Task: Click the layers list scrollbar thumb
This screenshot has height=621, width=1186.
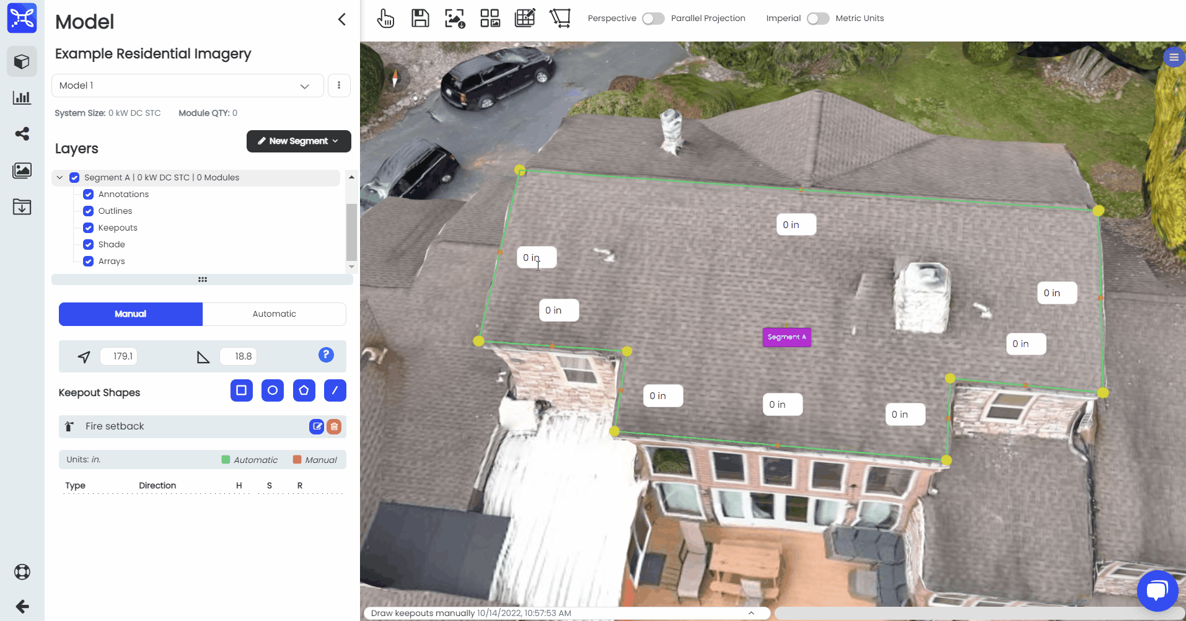Action: pyautogui.click(x=351, y=232)
